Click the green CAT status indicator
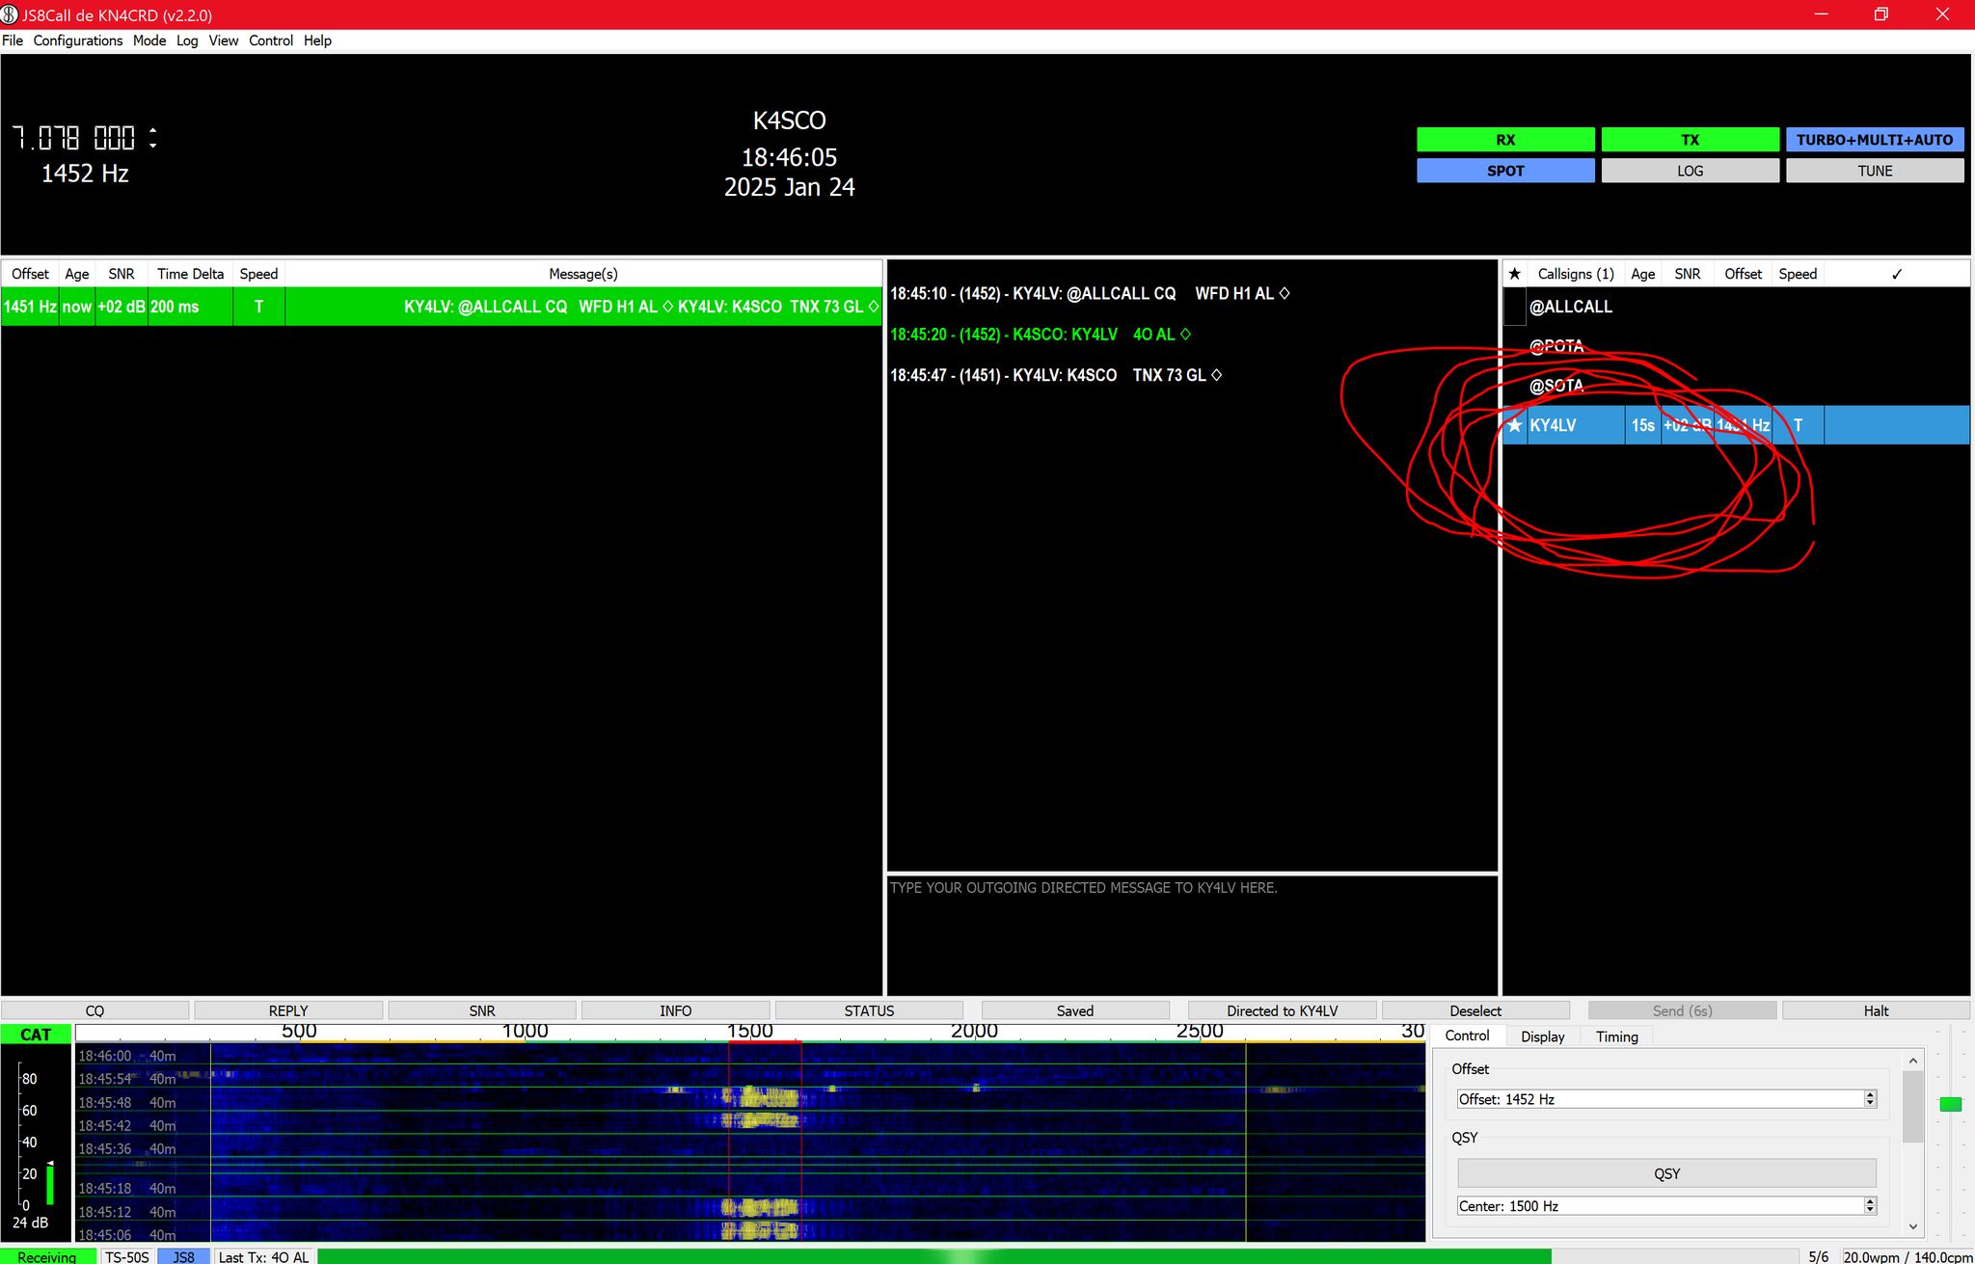The height and width of the screenshot is (1264, 1975). [36, 1035]
